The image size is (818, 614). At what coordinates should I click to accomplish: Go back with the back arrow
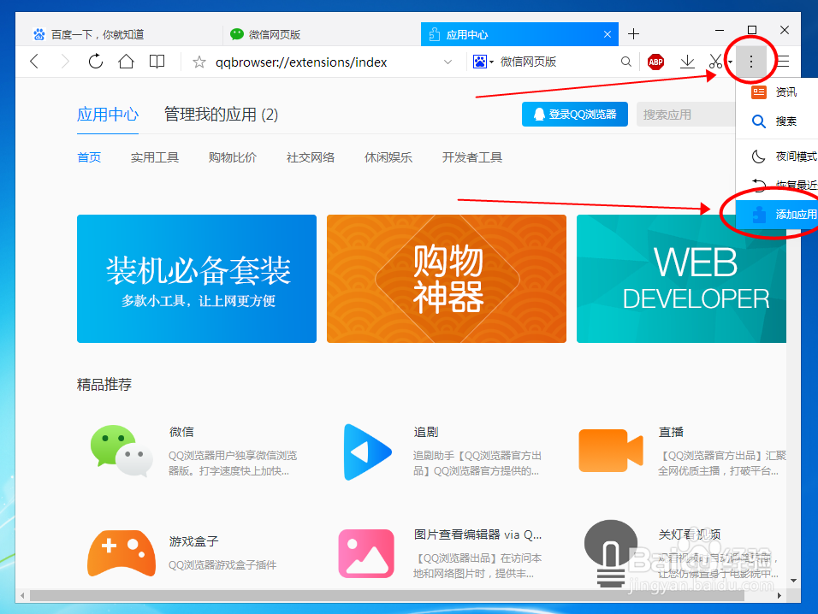34,62
